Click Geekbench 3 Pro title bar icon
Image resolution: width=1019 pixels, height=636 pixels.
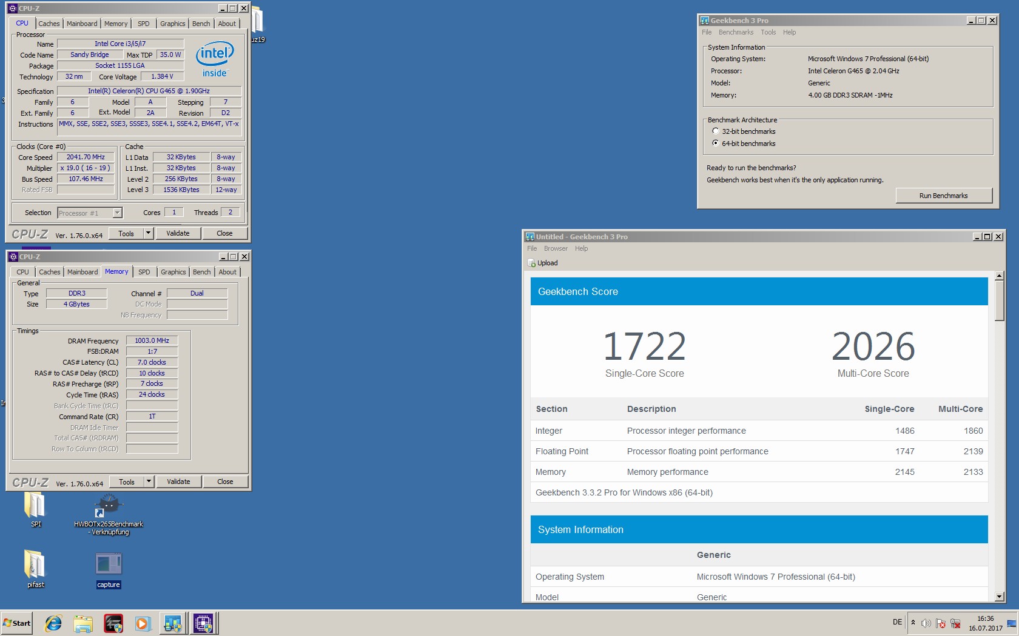(x=705, y=21)
